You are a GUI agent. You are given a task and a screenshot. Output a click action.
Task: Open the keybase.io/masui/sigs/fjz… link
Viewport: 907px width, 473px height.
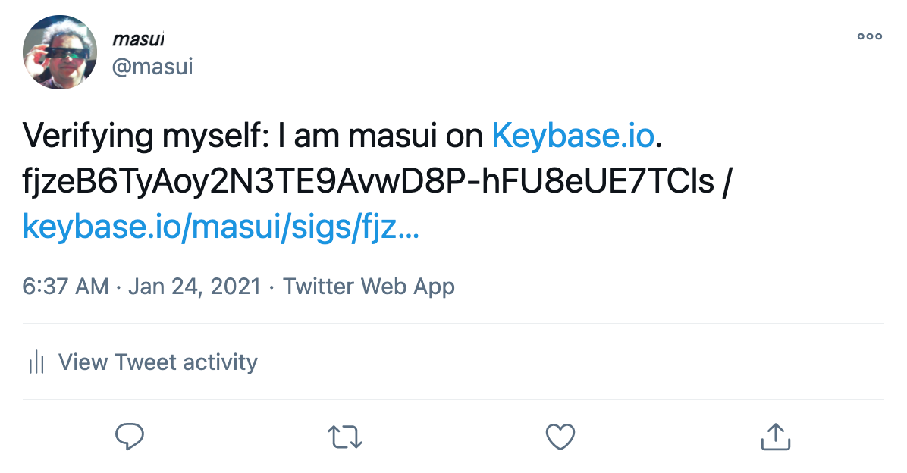click(x=221, y=227)
